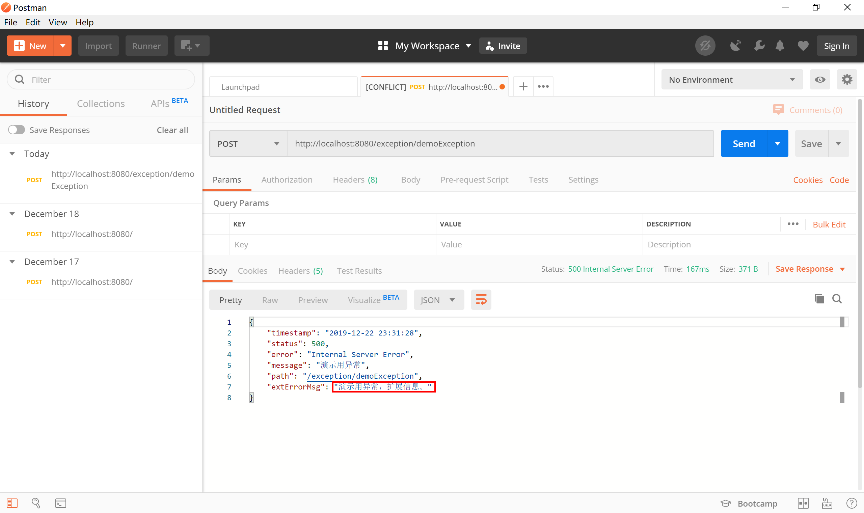
Task: Click the environment quick look eye icon
Action: pyautogui.click(x=820, y=80)
